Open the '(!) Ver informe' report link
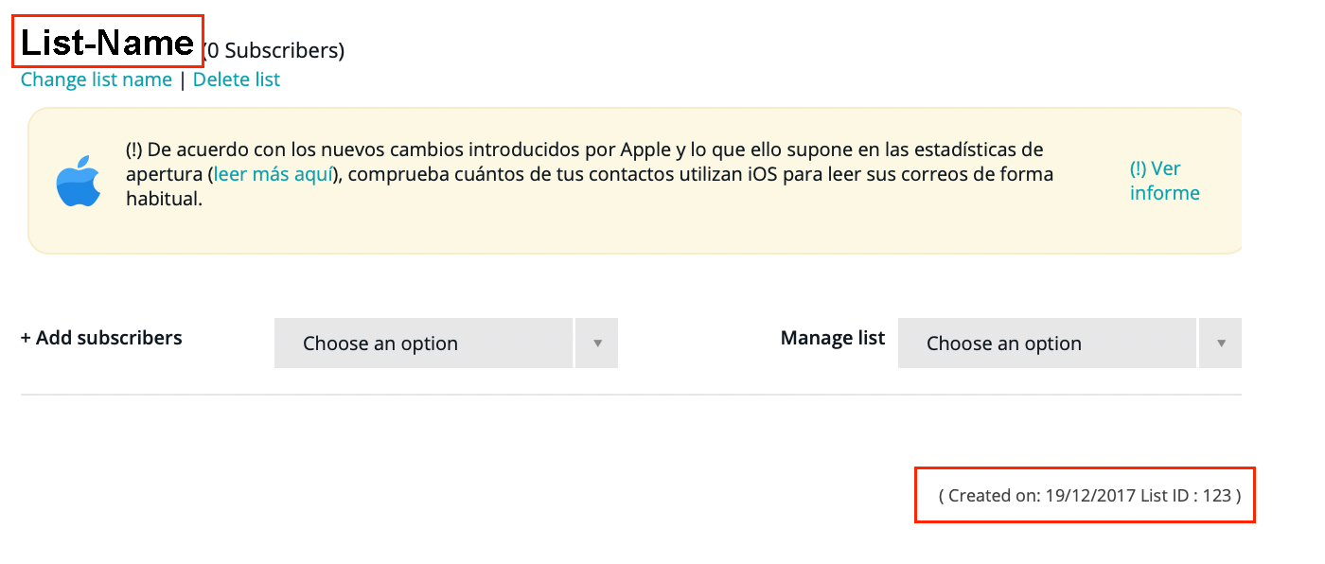This screenshot has width=1325, height=564. click(x=1164, y=181)
